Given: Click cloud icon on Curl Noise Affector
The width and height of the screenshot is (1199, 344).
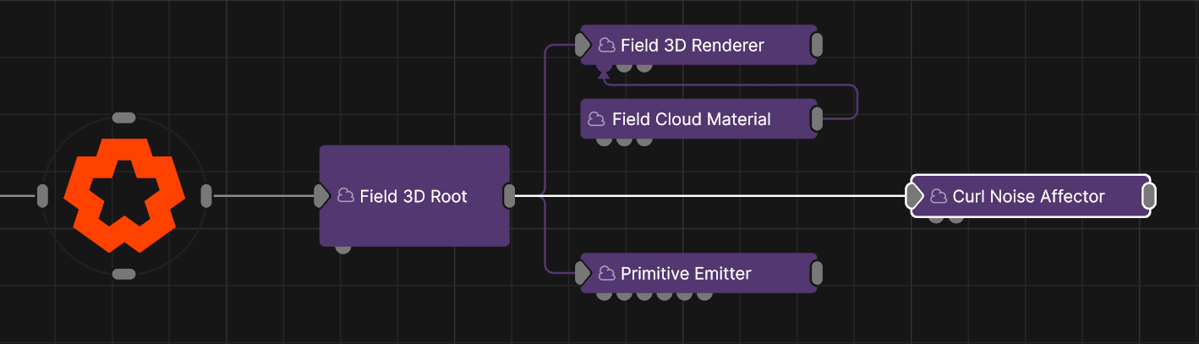Looking at the screenshot, I should [938, 197].
